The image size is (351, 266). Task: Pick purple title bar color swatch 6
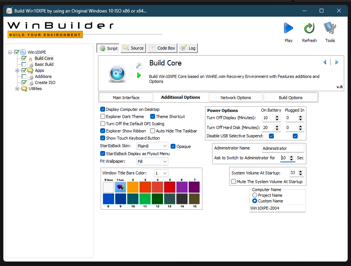[x=182, y=187]
